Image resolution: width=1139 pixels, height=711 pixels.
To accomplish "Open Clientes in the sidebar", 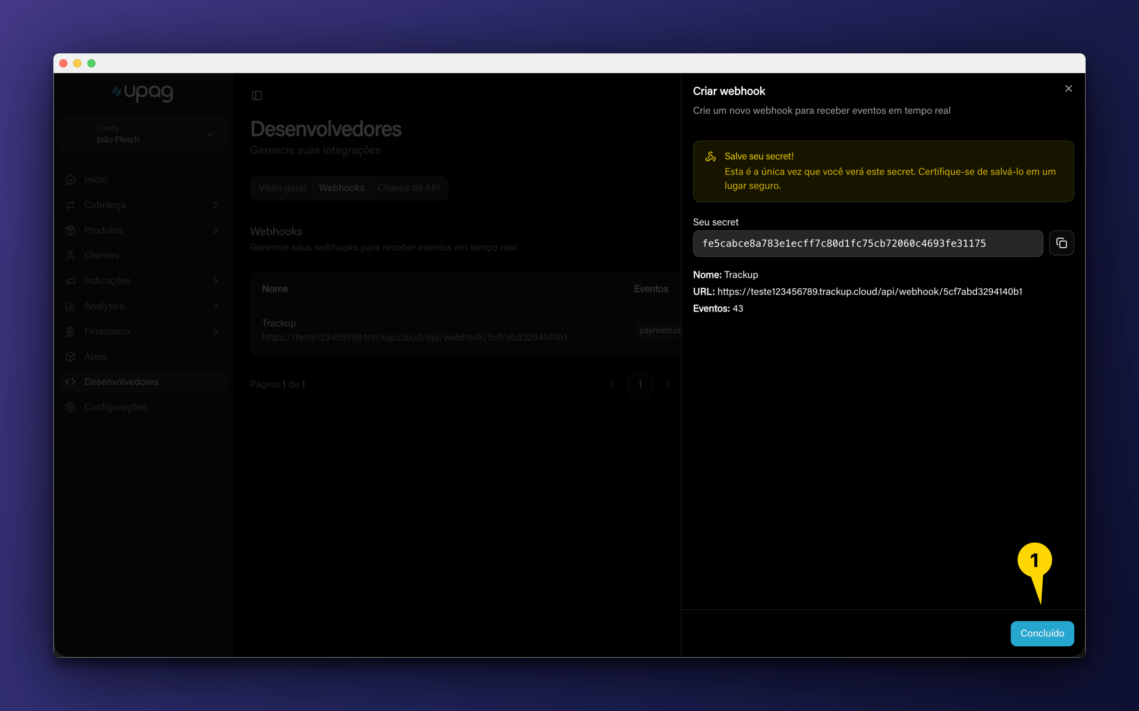I will click(x=143, y=255).
